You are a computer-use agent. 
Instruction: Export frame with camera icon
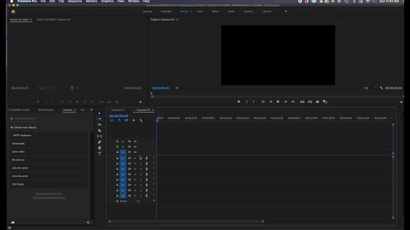pyautogui.click(x=318, y=102)
